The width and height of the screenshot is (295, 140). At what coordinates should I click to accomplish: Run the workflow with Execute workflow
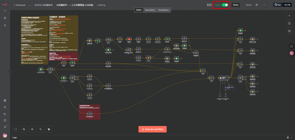click(152, 129)
